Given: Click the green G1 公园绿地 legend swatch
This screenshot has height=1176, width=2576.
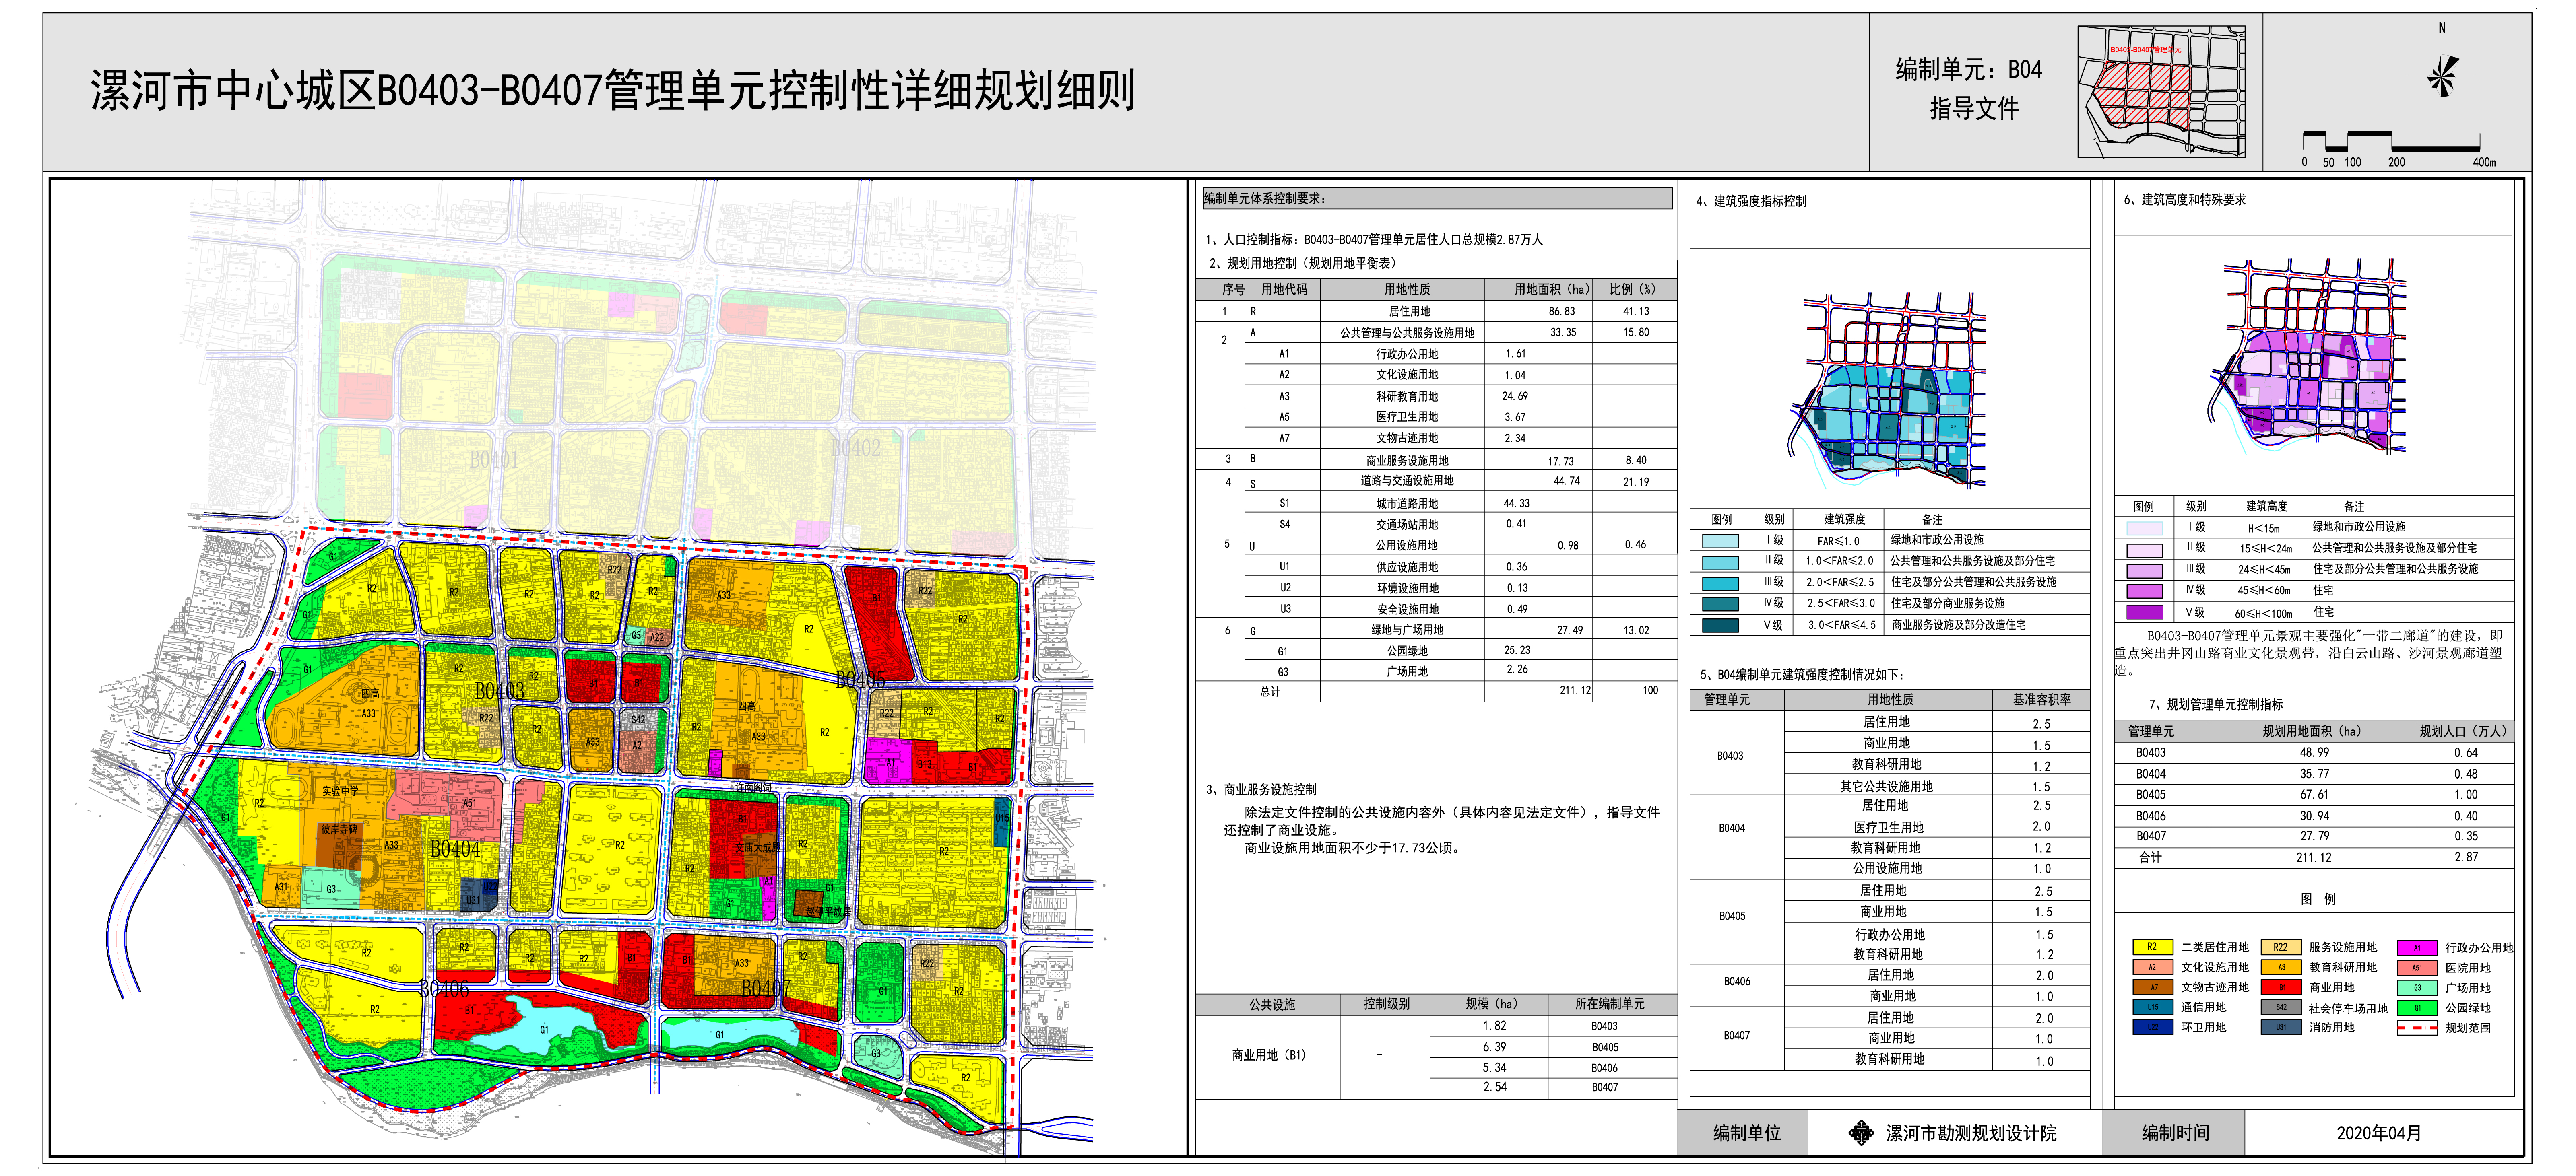Looking at the screenshot, I should tap(2417, 1008).
